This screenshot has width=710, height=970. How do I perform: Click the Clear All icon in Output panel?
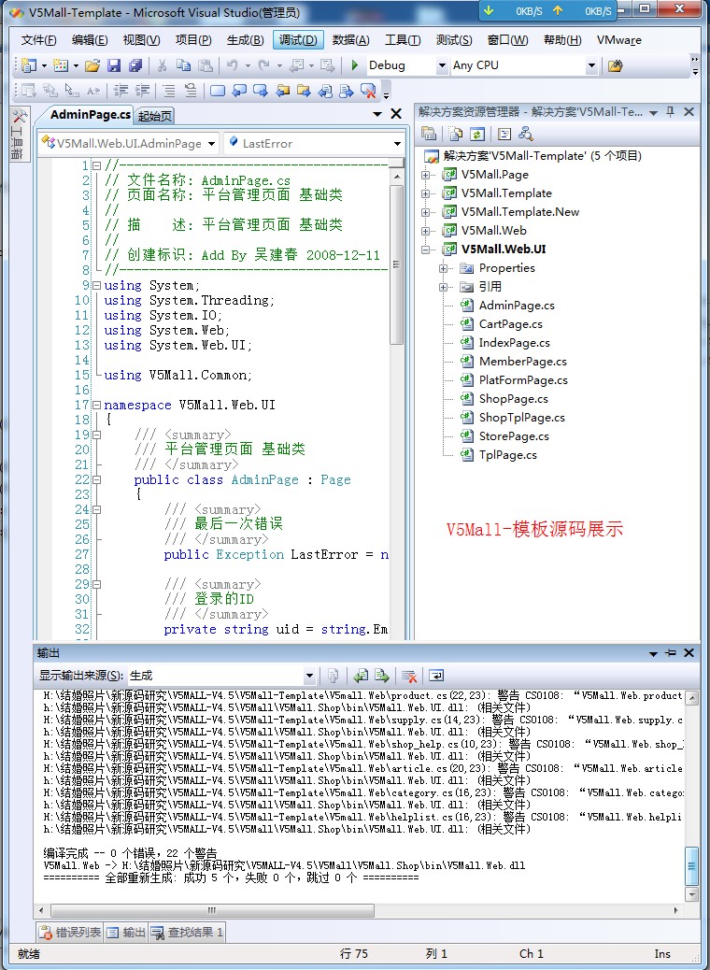point(409,676)
